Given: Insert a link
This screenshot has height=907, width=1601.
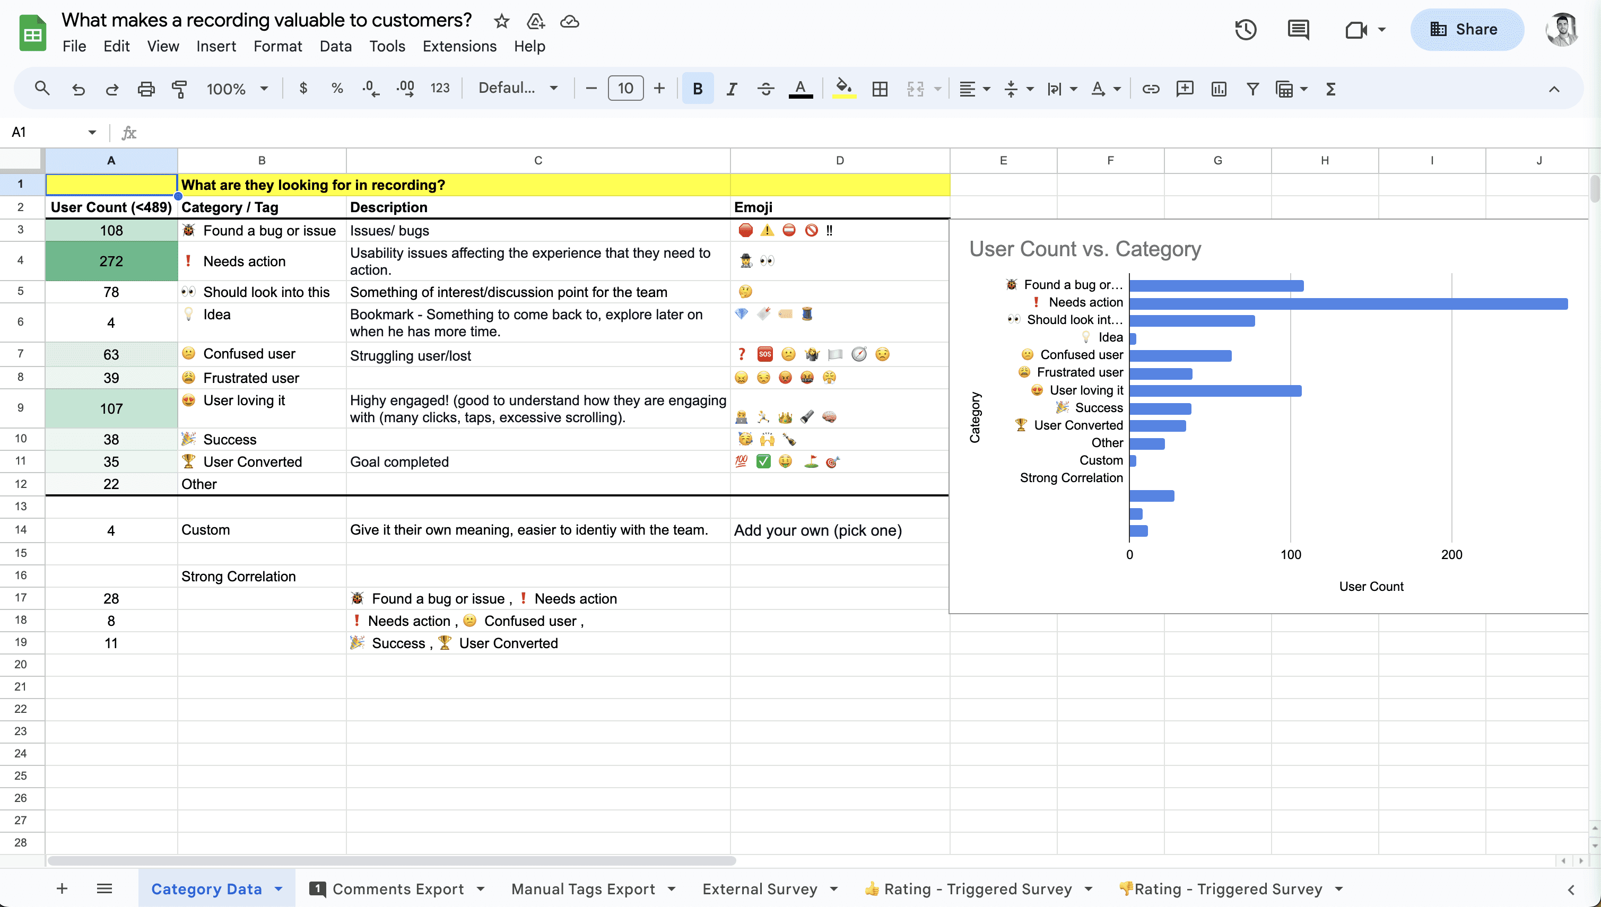Looking at the screenshot, I should (1151, 89).
